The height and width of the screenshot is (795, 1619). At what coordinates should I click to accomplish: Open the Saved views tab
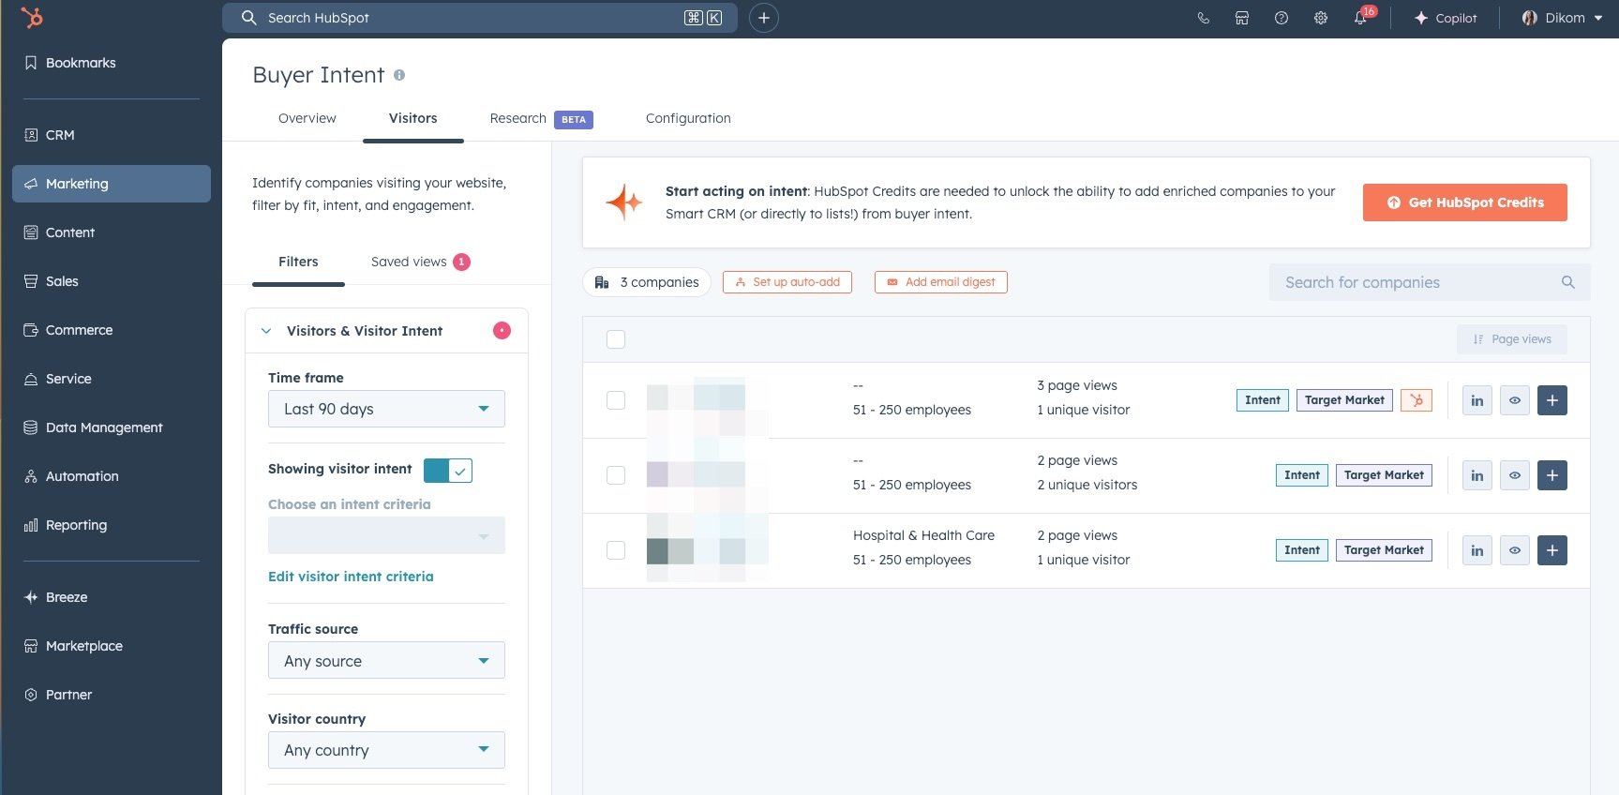coord(410,262)
